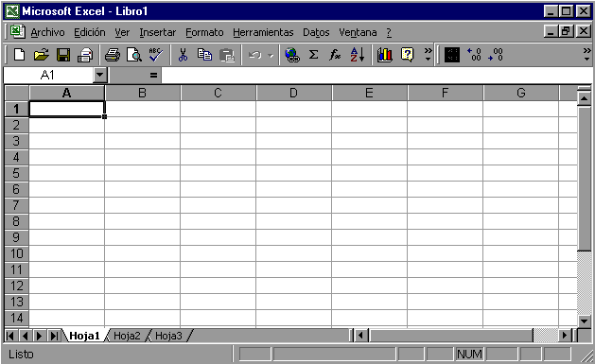The width and height of the screenshot is (595, 364).
Task: Expand the Name Box dropdown arrow
Action: tap(100, 75)
